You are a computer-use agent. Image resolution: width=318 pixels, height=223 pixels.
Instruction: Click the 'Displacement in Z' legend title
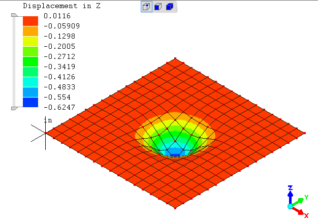coord(61,6)
